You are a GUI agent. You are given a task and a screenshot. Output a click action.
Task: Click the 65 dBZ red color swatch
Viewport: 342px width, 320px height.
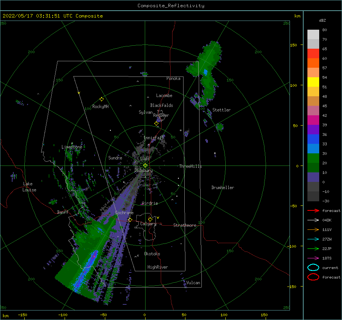[313, 54]
